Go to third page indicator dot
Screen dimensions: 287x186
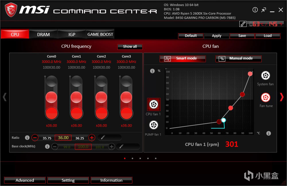(140, 159)
